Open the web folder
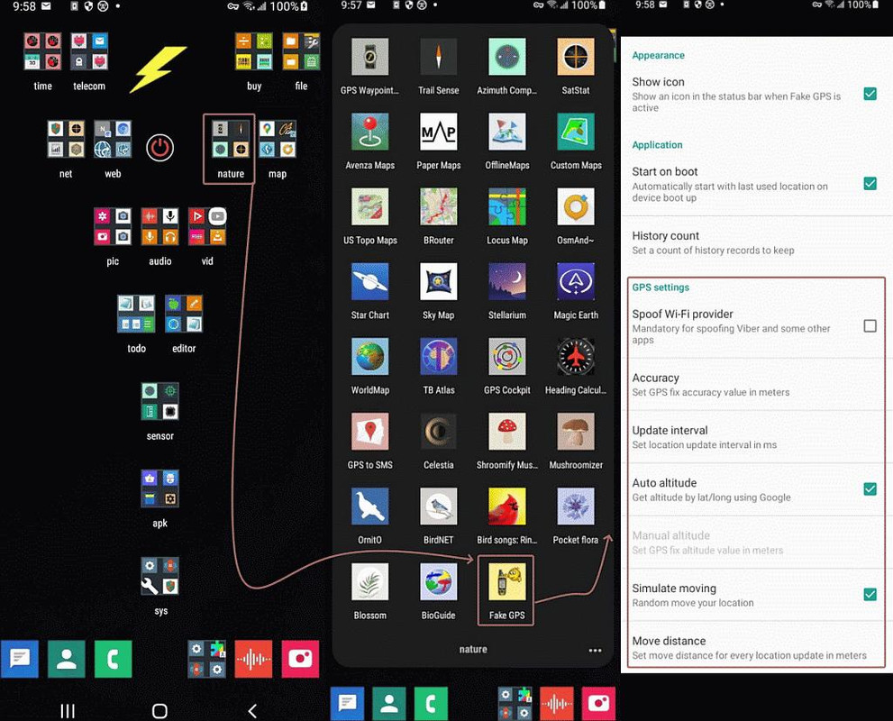The width and height of the screenshot is (893, 721). click(113, 139)
